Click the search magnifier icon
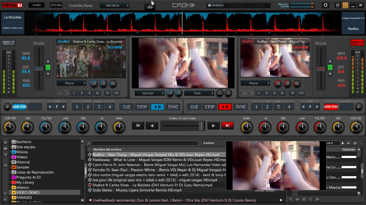The width and height of the screenshot is (366, 205). [89, 143]
